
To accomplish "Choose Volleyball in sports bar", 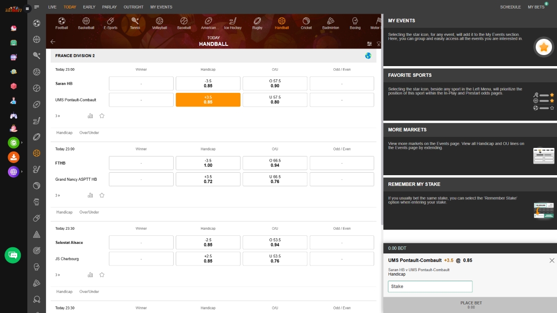I will [160, 23].
